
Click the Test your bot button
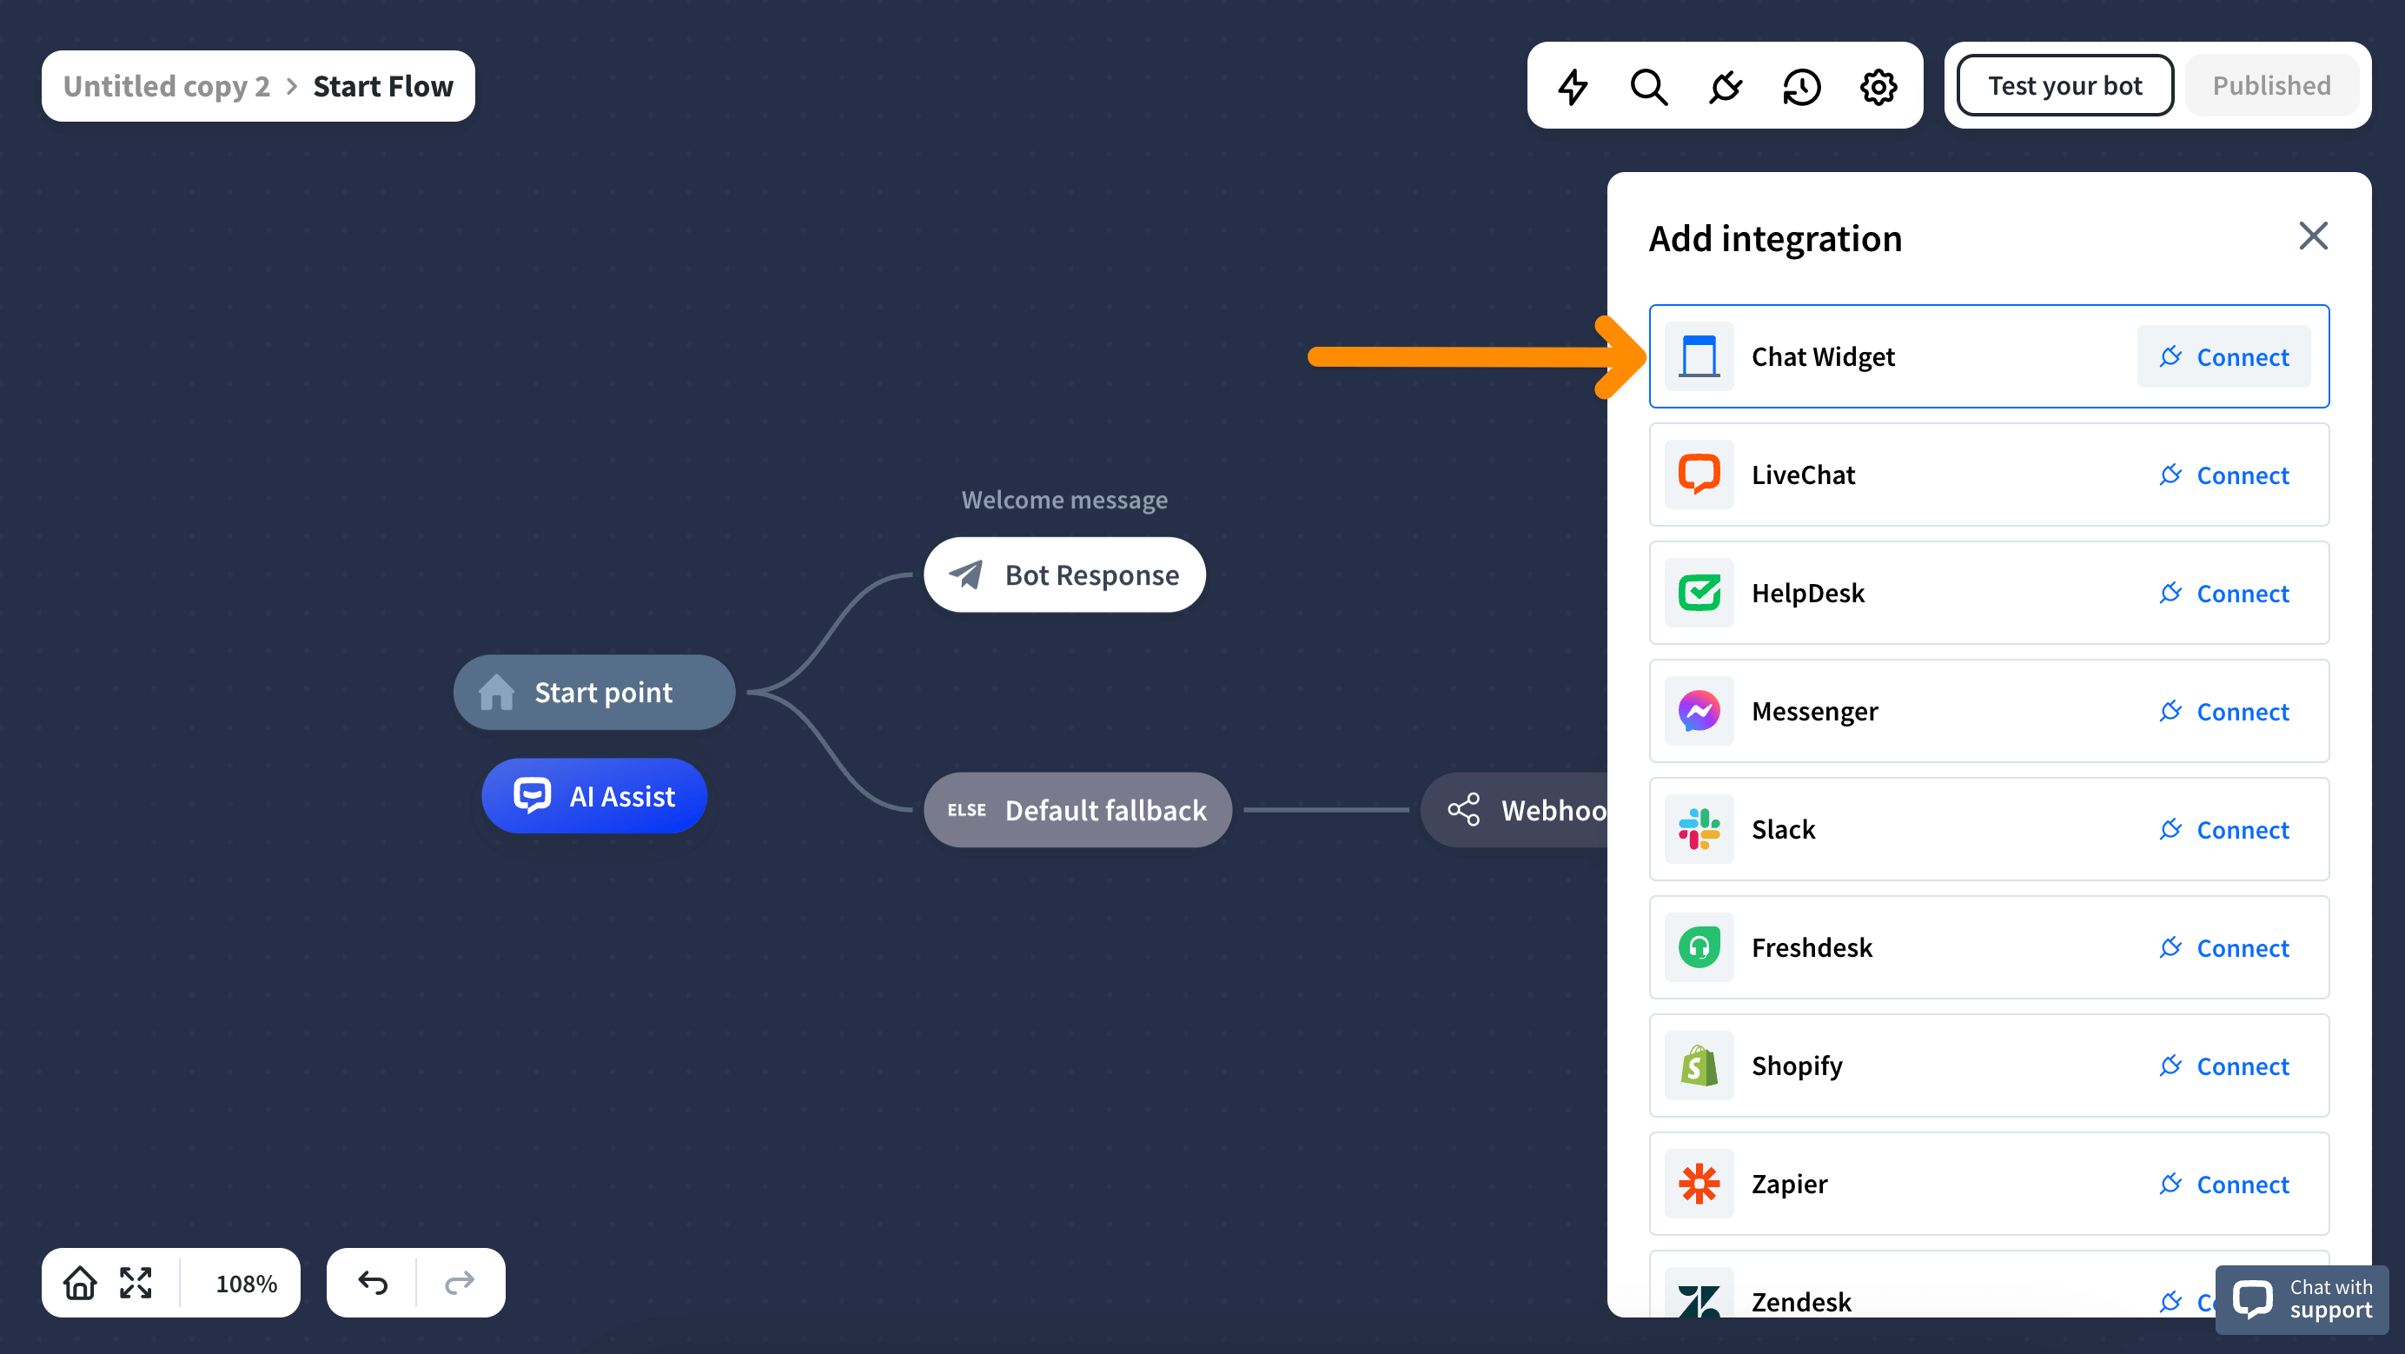click(2065, 85)
